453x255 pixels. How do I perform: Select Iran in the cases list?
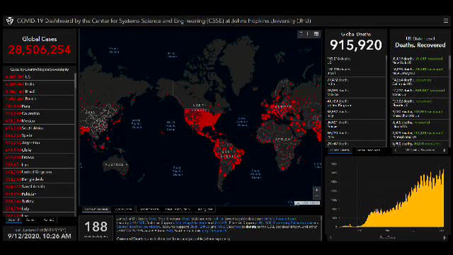(x=39, y=165)
